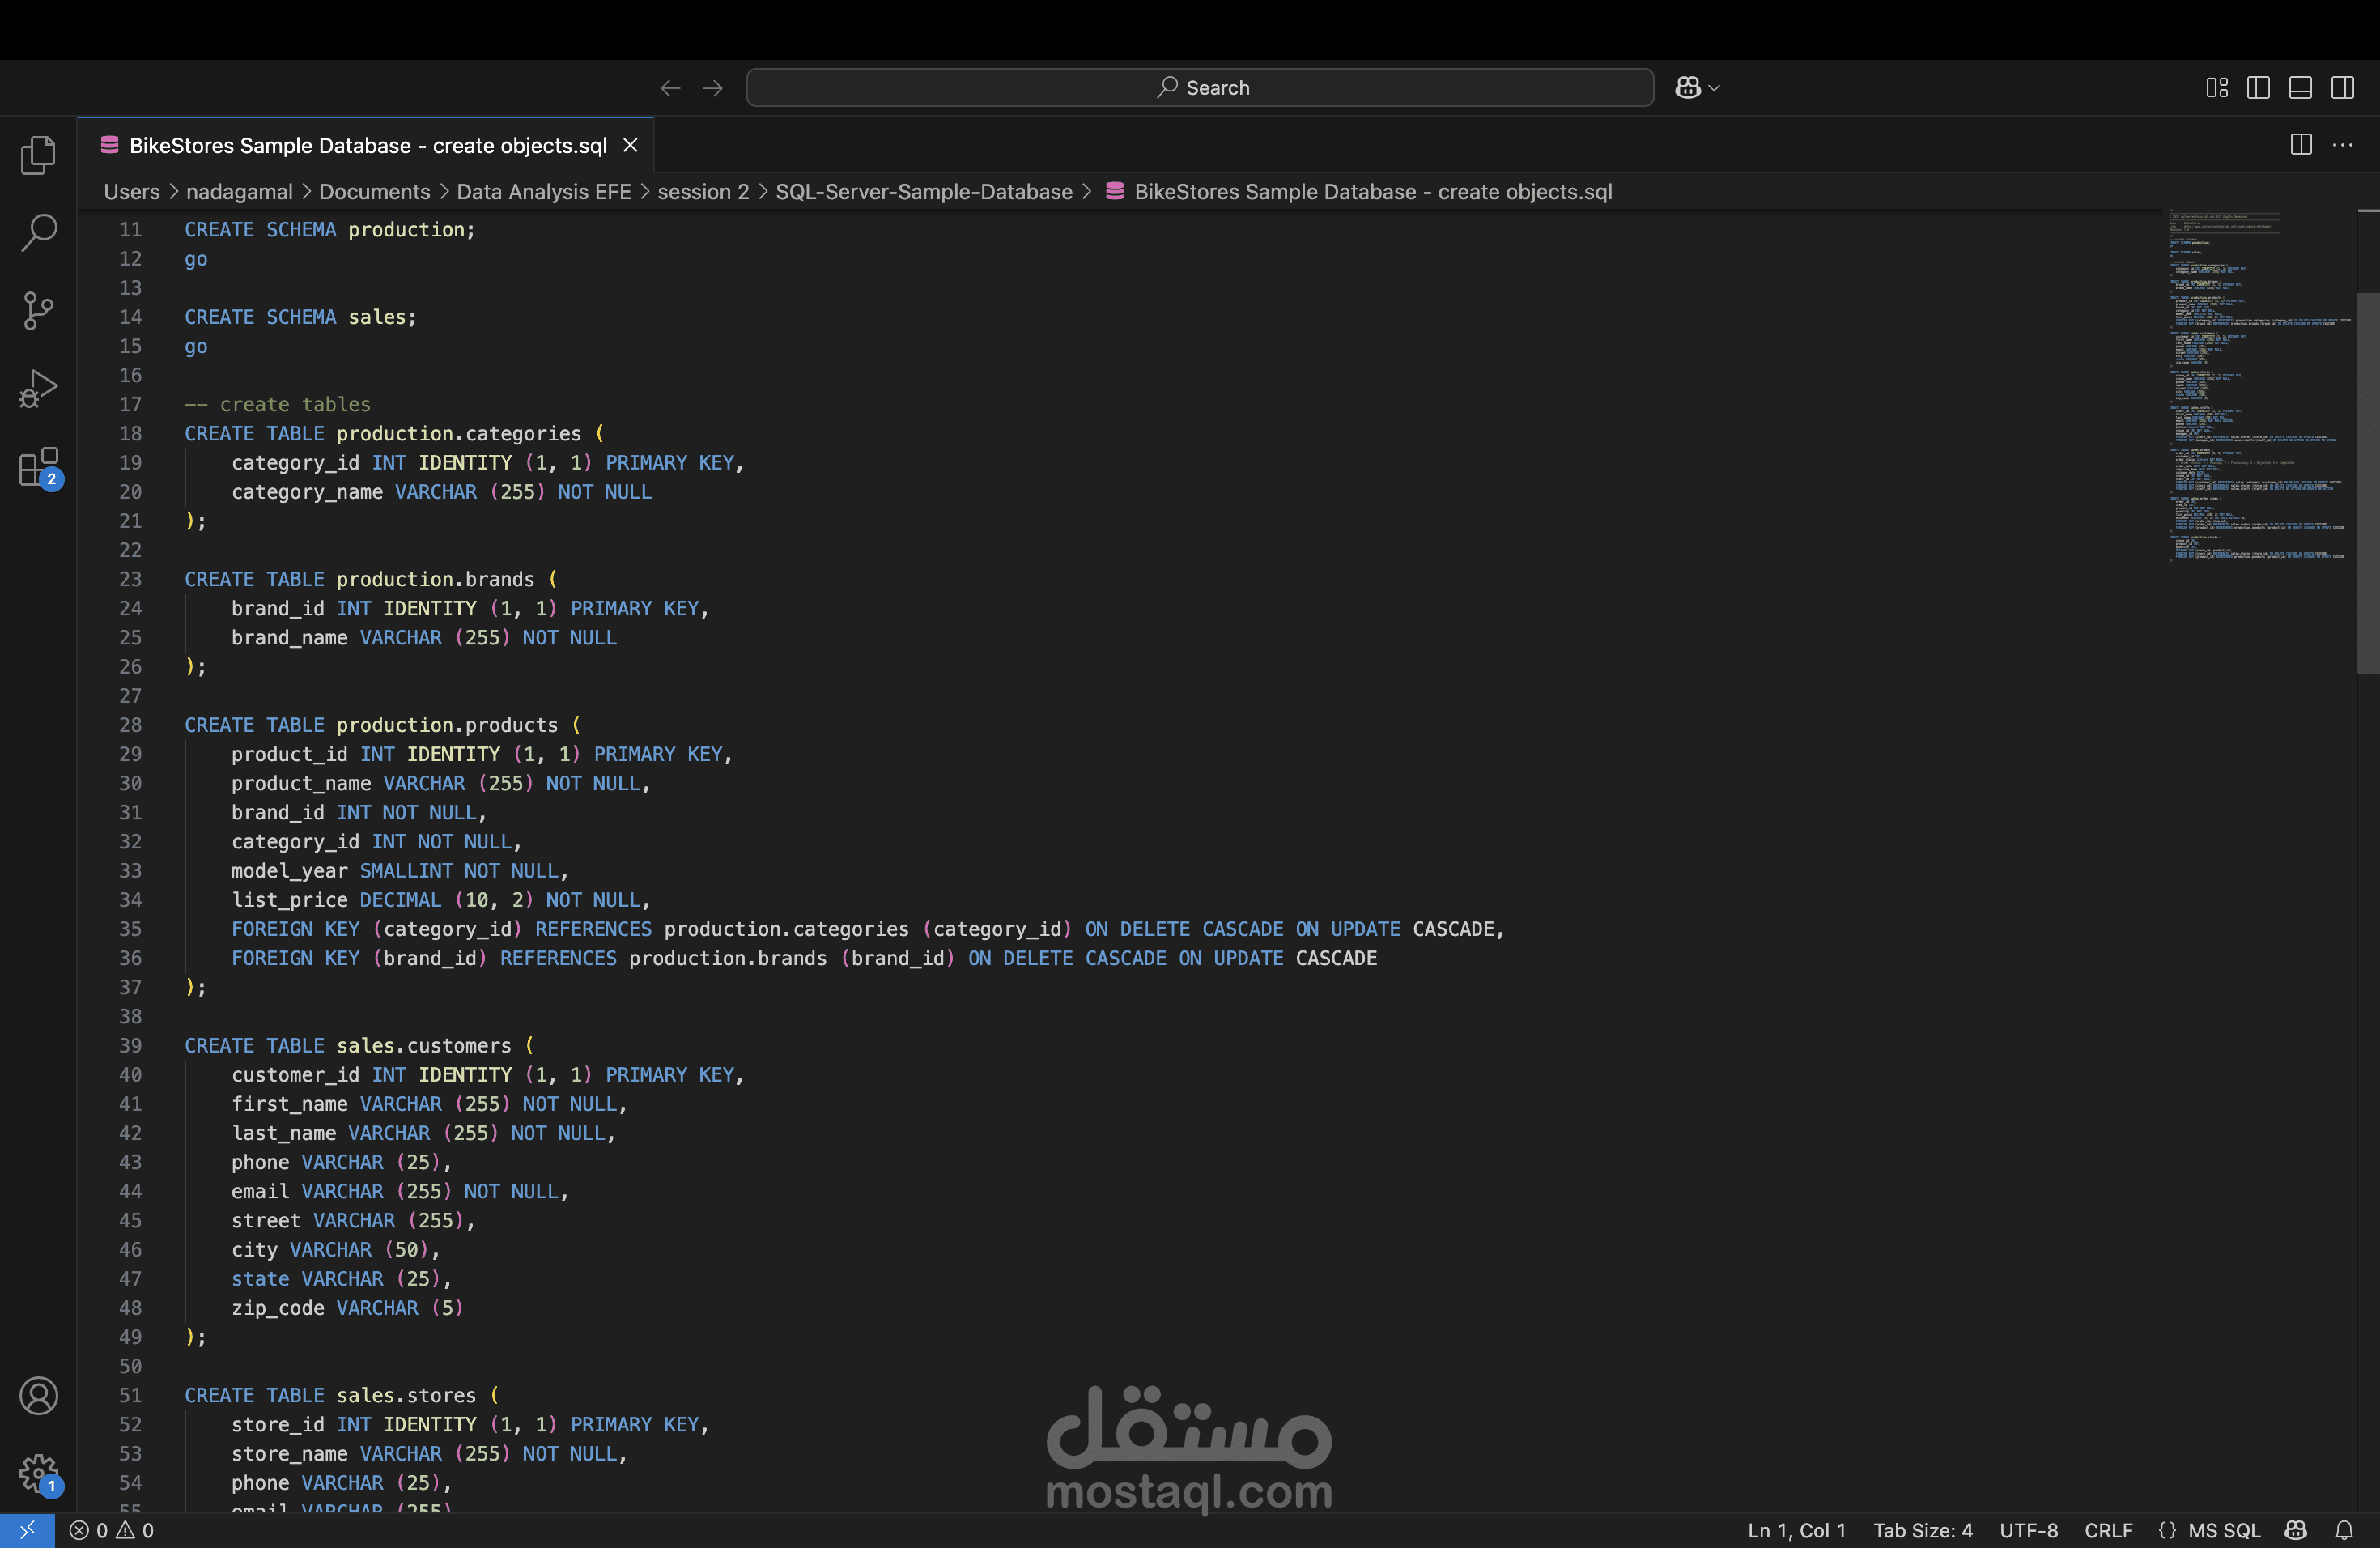The height and width of the screenshot is (1548, 2380).
Task: Click 'store_name' on line 53
Action: point(289,1453)
